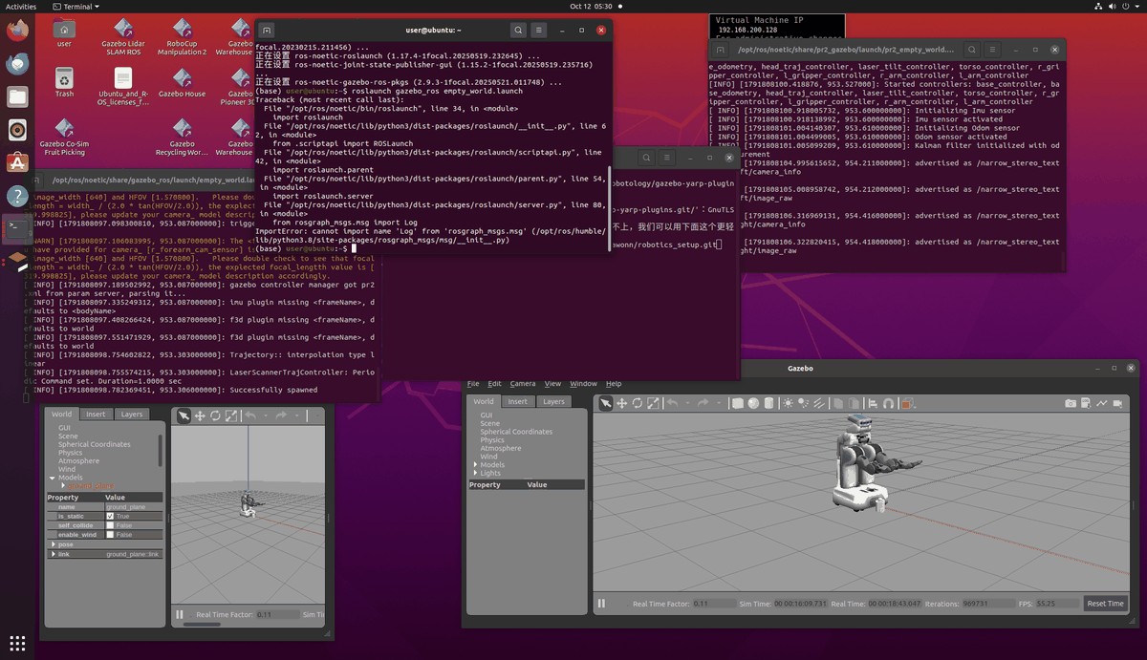This screenshot has height=660, width=1147.
Task: Pause simulation in the main Gazebo window
Action: coord(601,604)
